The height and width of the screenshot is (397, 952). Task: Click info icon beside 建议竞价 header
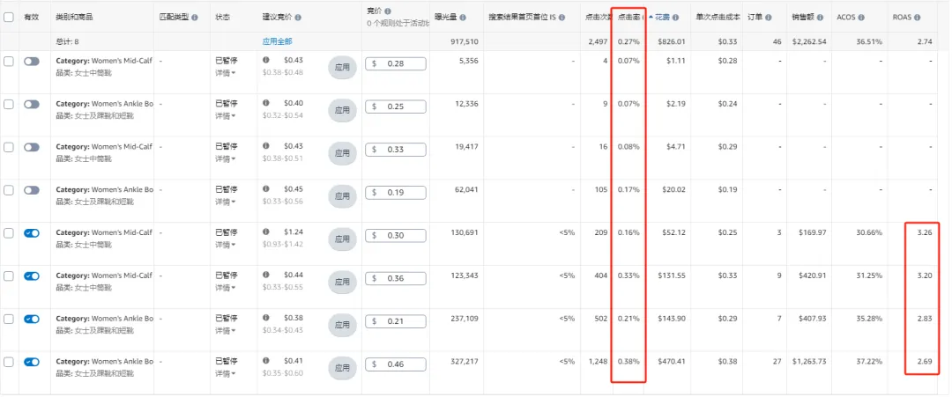tap(298, 18)
